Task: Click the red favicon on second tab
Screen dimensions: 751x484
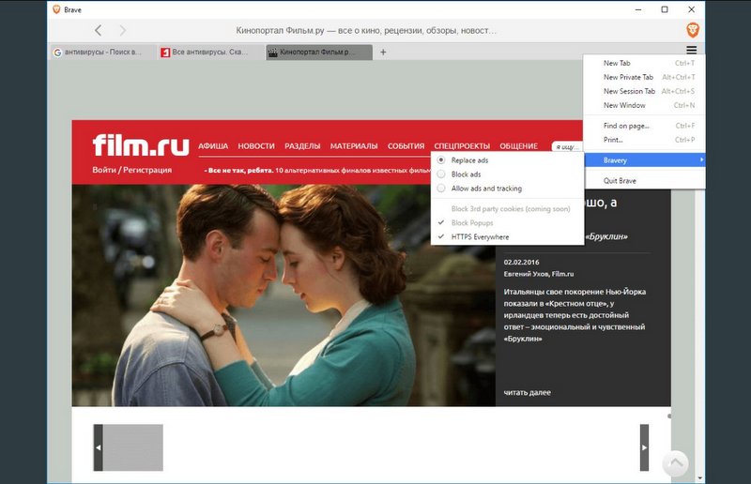Action: coord(165,53)
